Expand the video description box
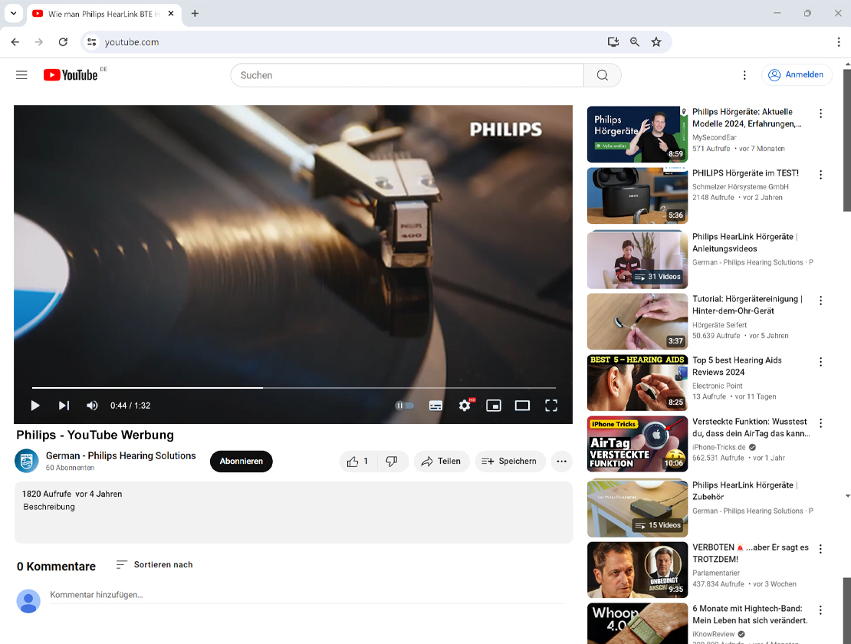This screenshot has height=644, width=851. [294, 512]
